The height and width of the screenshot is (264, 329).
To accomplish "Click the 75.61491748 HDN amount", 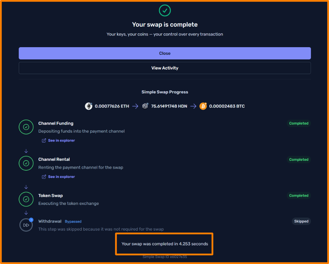I will (x=169, y=106).
